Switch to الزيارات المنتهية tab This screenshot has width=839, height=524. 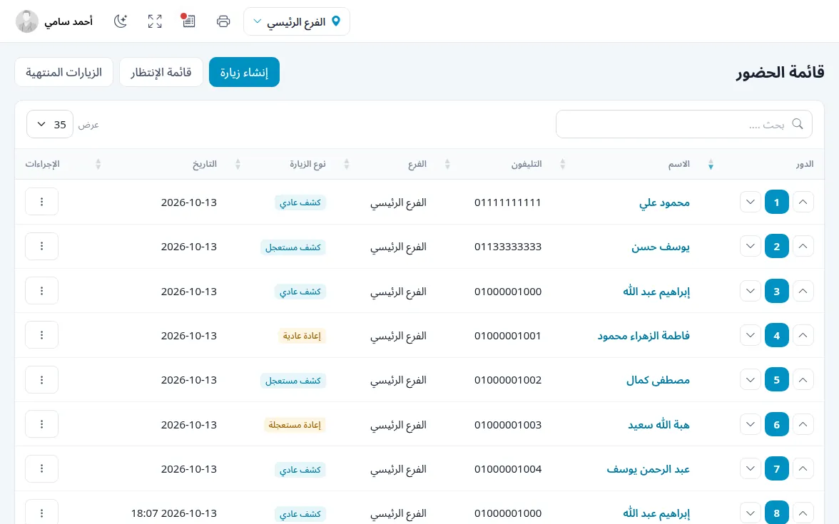(63, 72)
